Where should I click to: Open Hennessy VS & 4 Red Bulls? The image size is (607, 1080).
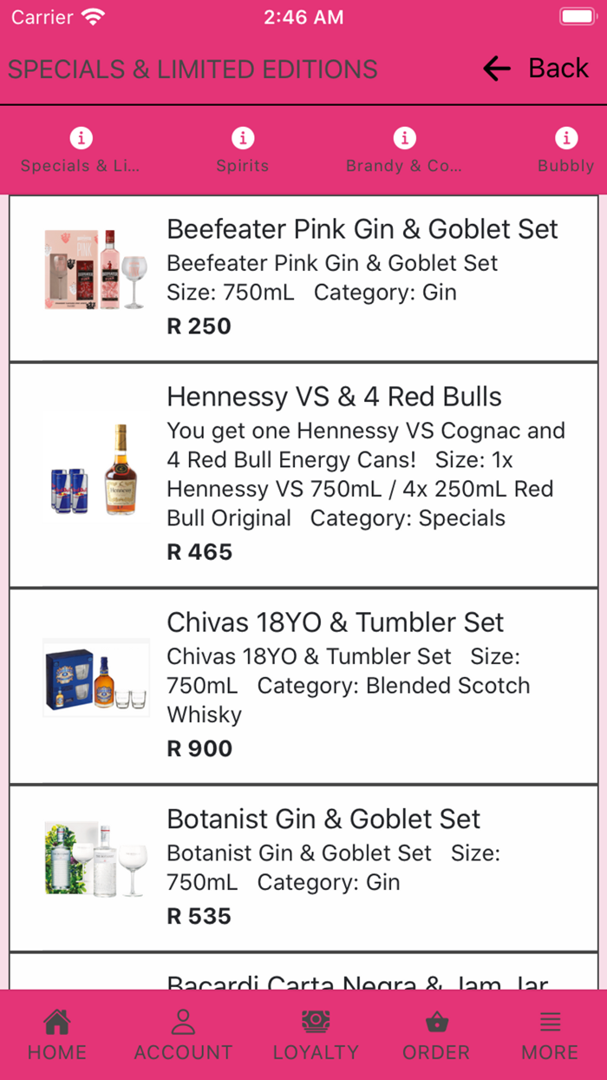click(334, 397)
